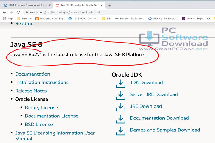Click the Oracle JDK heading
This screenshot has height=143, width=215.
[127, 75]
